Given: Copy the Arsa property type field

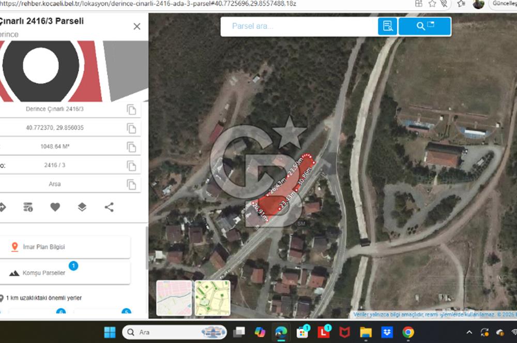Looking at the screenshot, I should click(131, 184).
